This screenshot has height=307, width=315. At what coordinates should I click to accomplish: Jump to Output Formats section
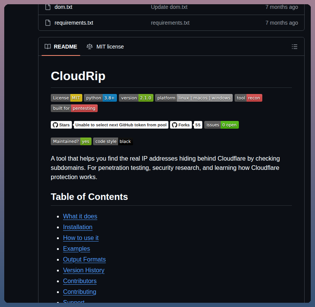point(84,260)
